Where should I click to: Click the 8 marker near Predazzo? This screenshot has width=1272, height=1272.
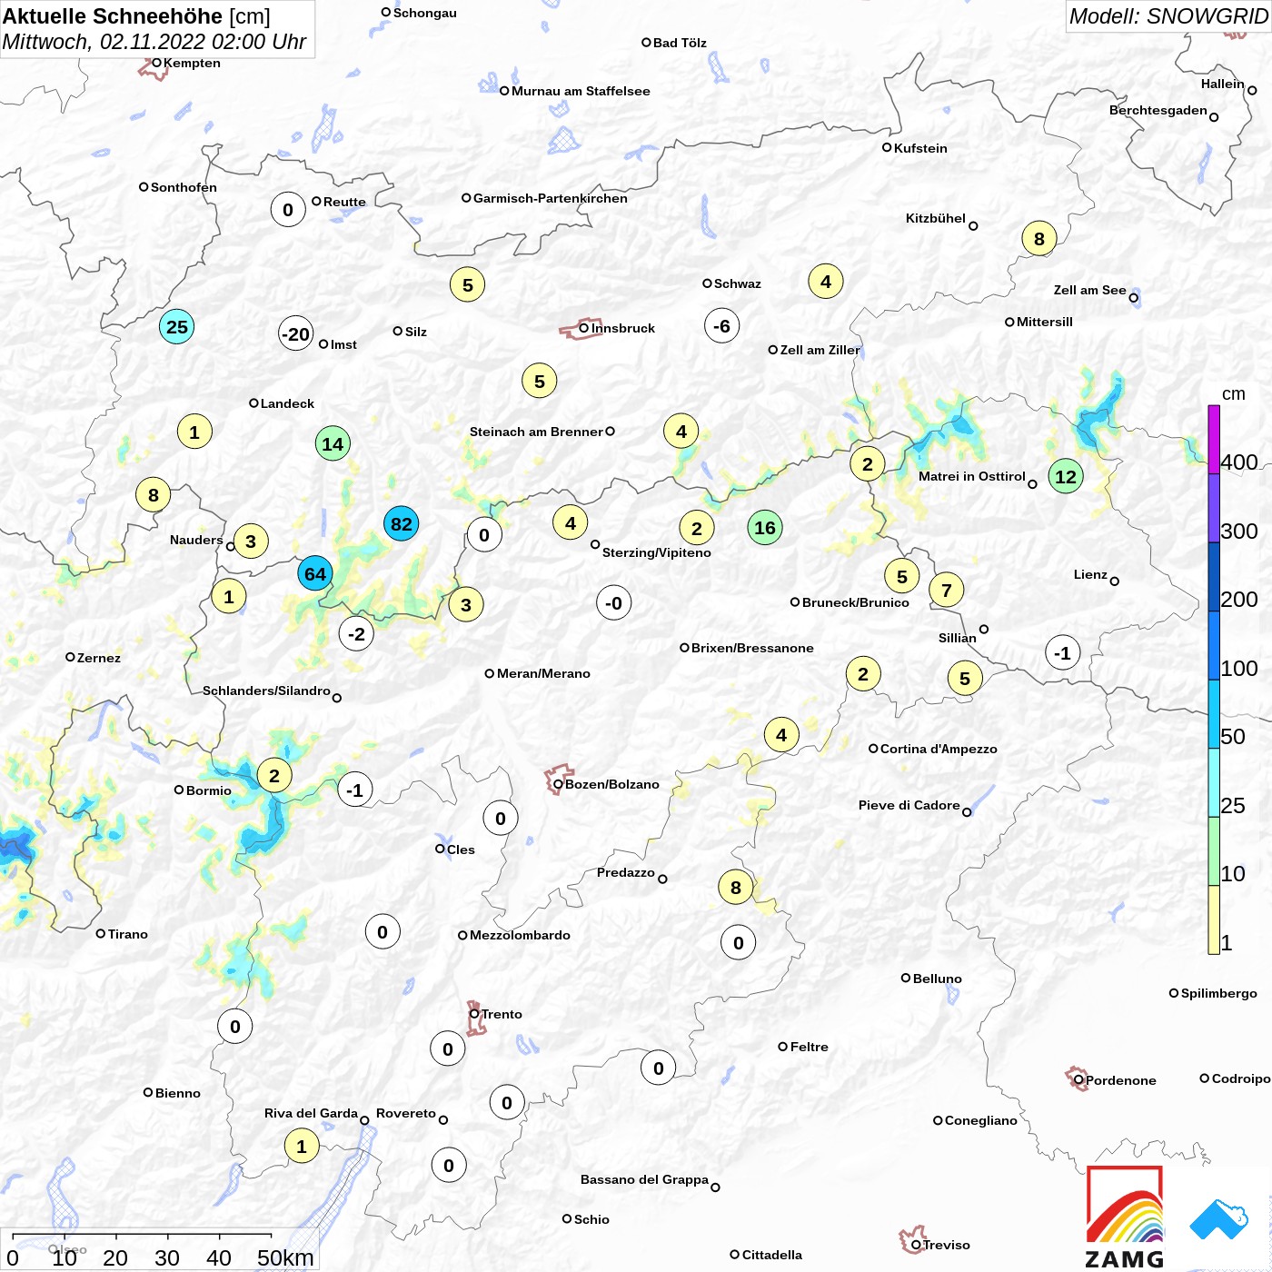[736, 888]
